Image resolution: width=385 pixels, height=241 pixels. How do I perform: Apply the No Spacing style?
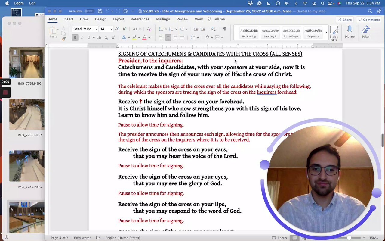(x=249, y=33)
